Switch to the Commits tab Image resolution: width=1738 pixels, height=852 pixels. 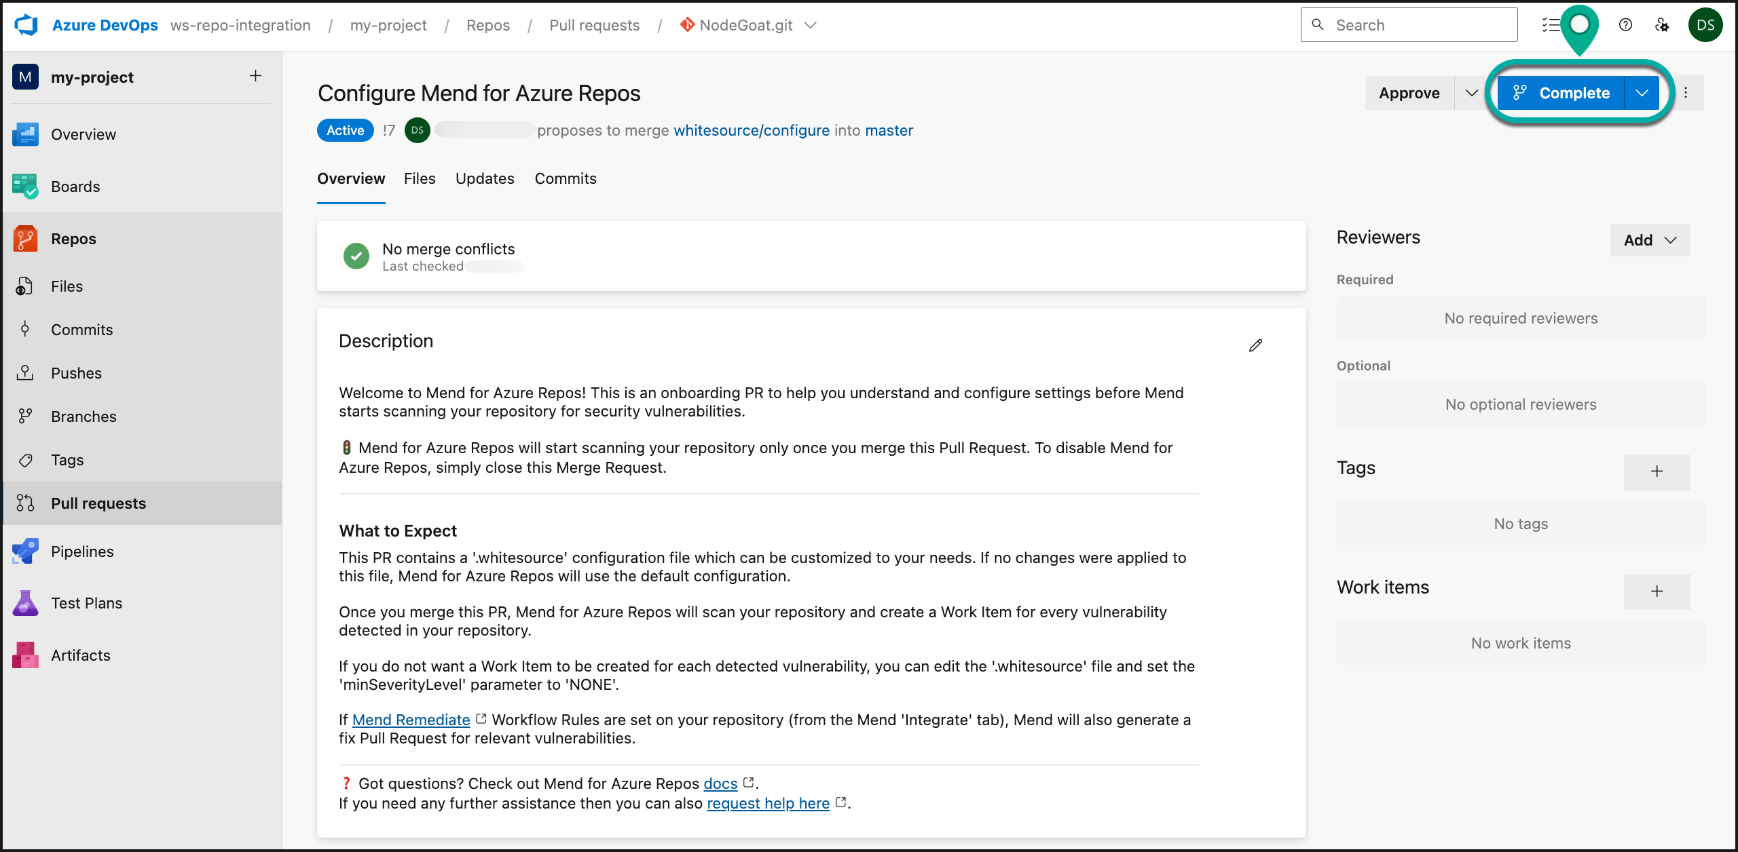pyautogui.click(x=565, y=178)
